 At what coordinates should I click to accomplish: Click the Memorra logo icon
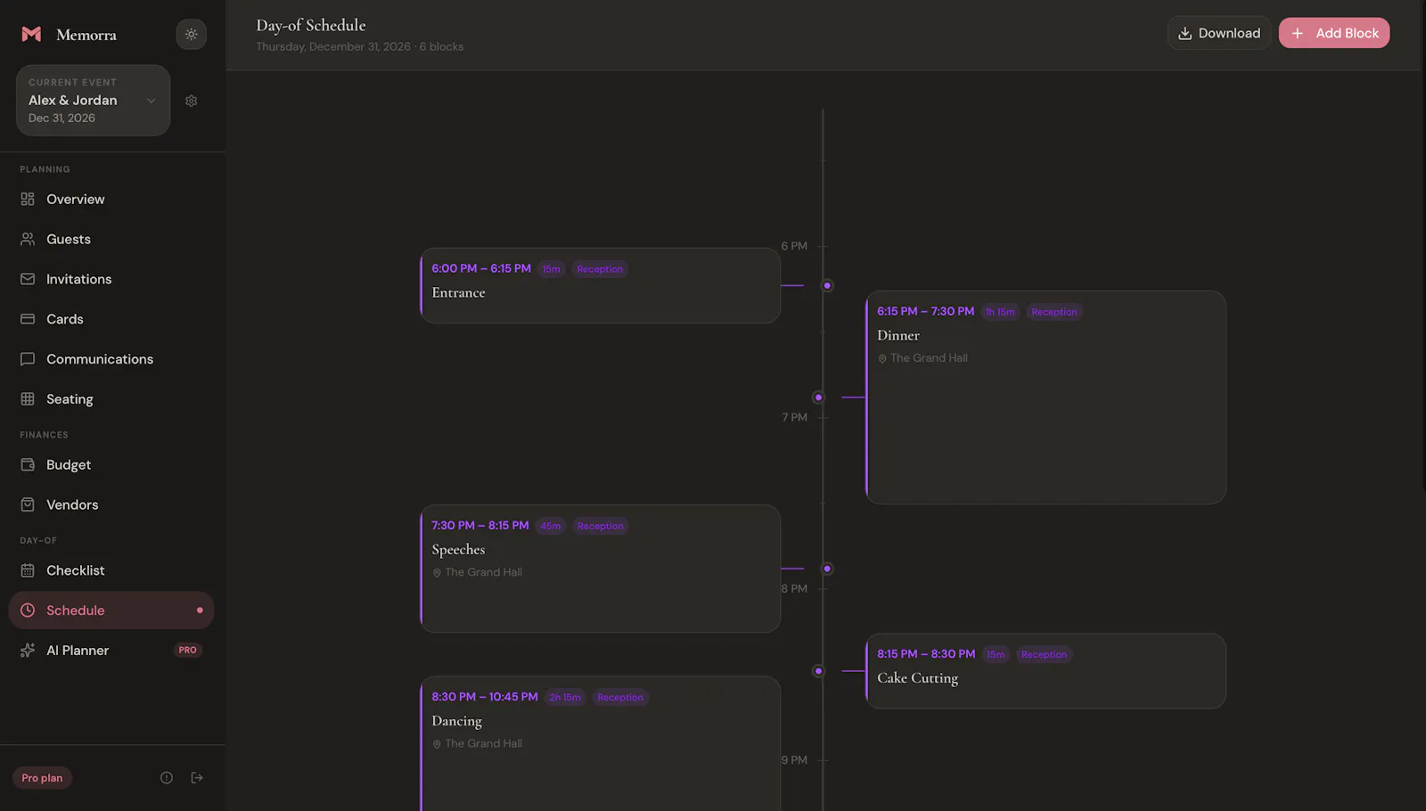[x=31, y=35]
